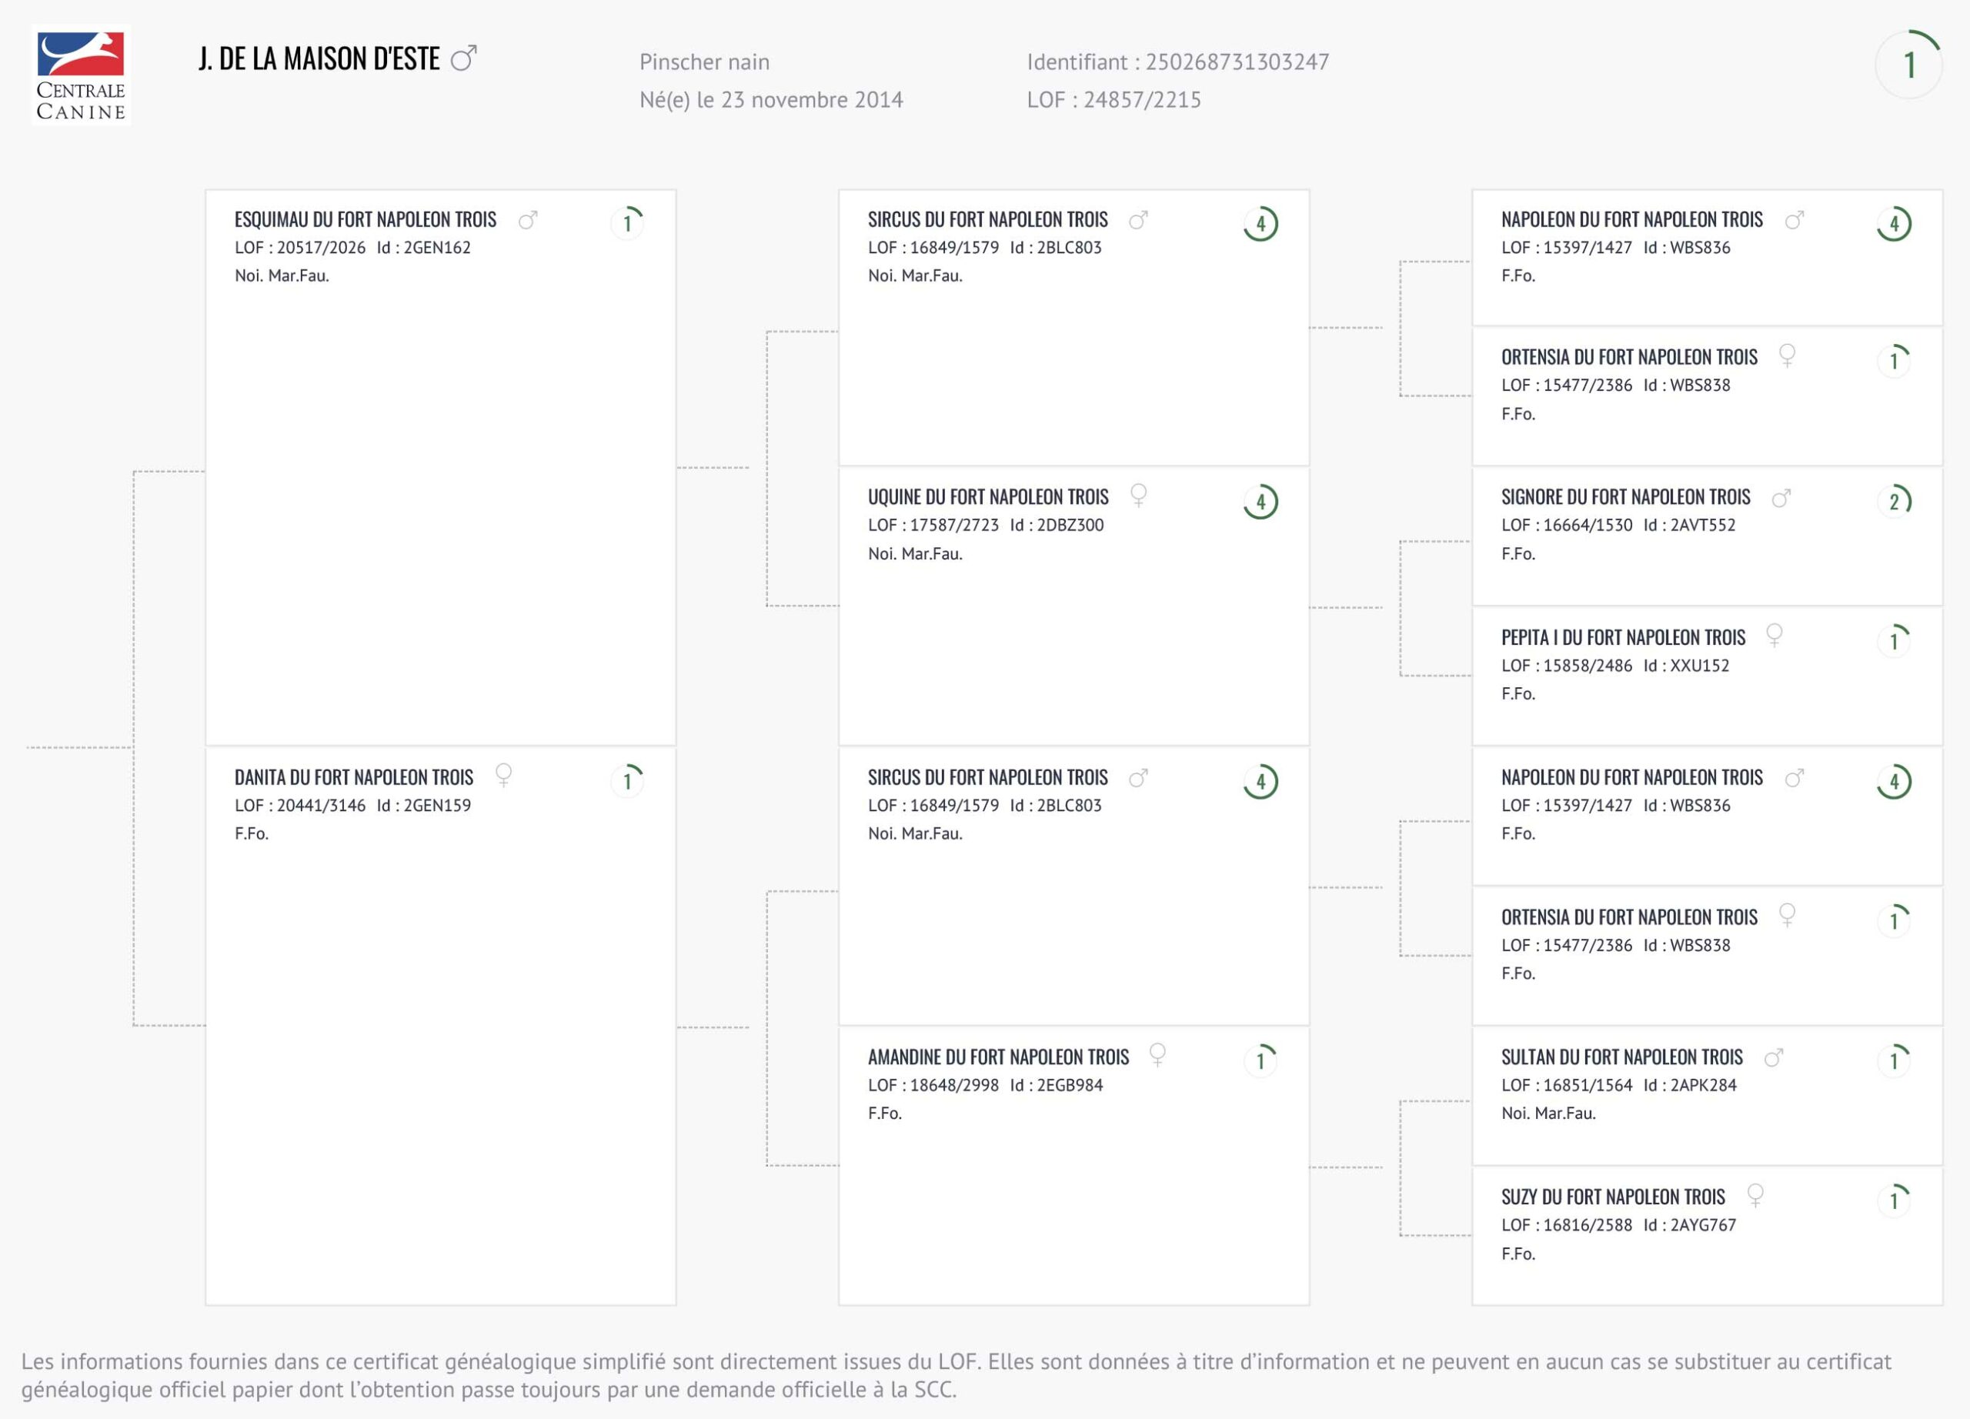Click the female symbol beside Pepita I
This screenshot has height=1419, width=1970.
tap(1775, 635)
